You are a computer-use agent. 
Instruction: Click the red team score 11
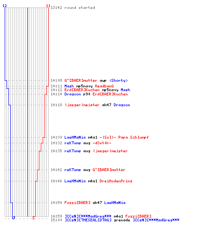coord(48,6)
